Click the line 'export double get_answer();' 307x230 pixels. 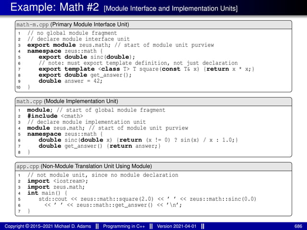click(x=85, y=75)
